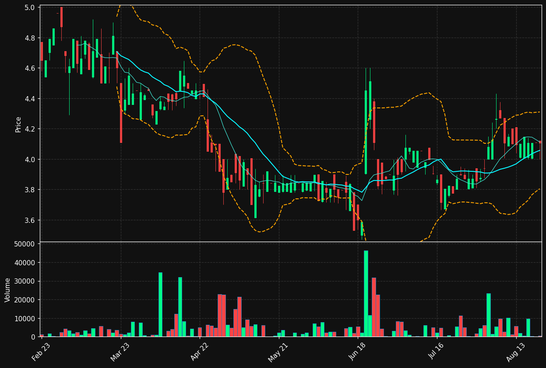Click the 'Aug 13' date label

click(515, 351)
